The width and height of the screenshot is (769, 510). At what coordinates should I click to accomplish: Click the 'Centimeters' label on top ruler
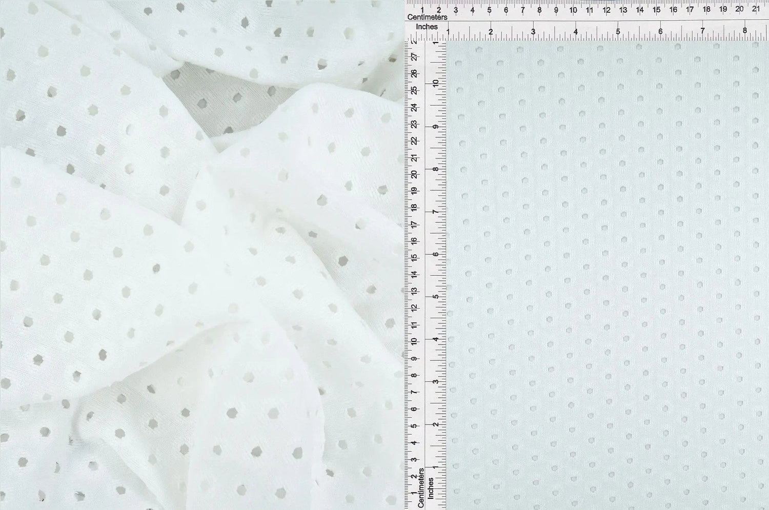427,17
